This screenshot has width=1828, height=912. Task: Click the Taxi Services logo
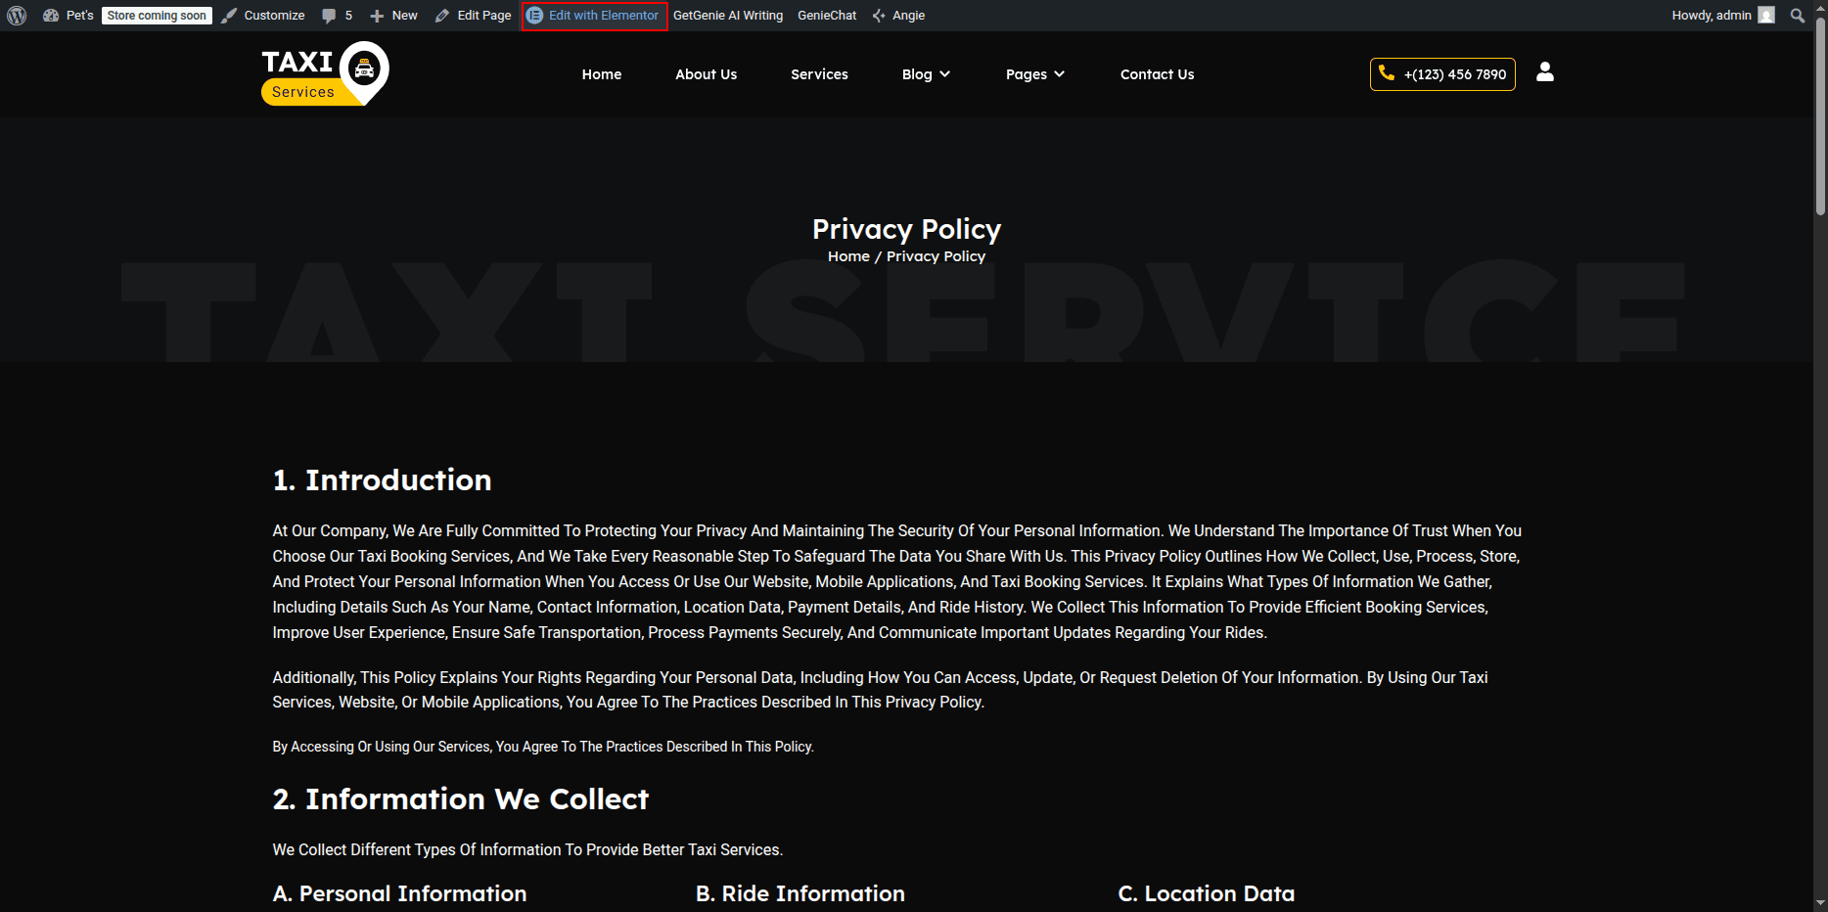point(325,73)
